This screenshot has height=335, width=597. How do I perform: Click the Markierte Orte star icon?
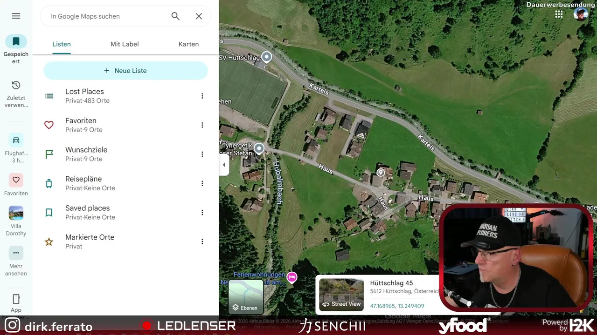pyautogui.click(x=49, y=241)
